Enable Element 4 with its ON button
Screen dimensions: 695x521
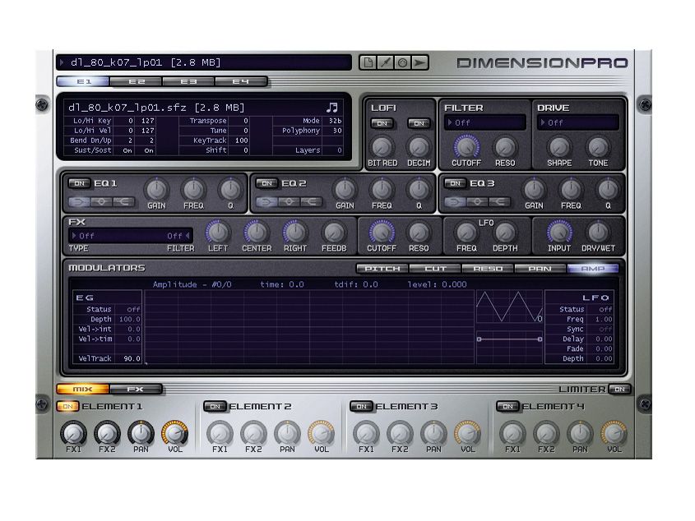pos(508,406)
